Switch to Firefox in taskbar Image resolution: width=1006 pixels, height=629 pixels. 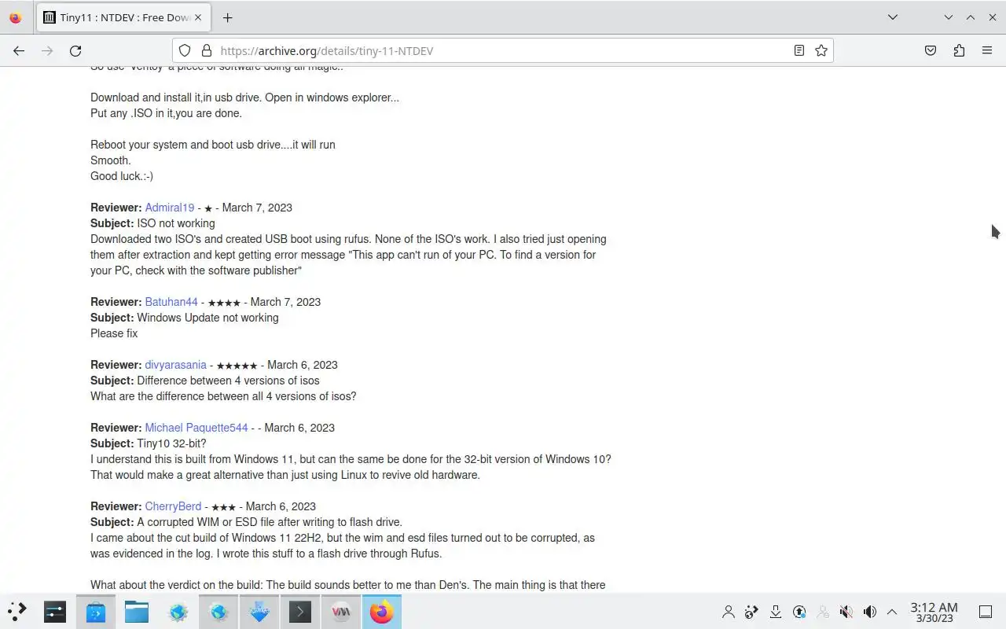(x=382, y=611)
